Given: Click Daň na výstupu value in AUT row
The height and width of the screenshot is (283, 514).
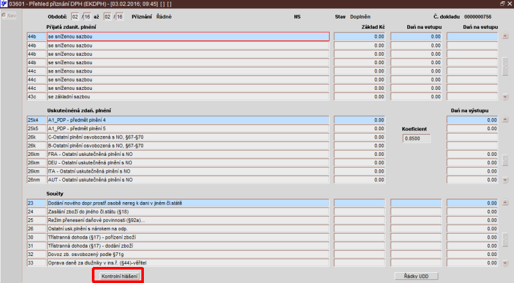Looking at the screenshot, I should click(x=472, y=180).
